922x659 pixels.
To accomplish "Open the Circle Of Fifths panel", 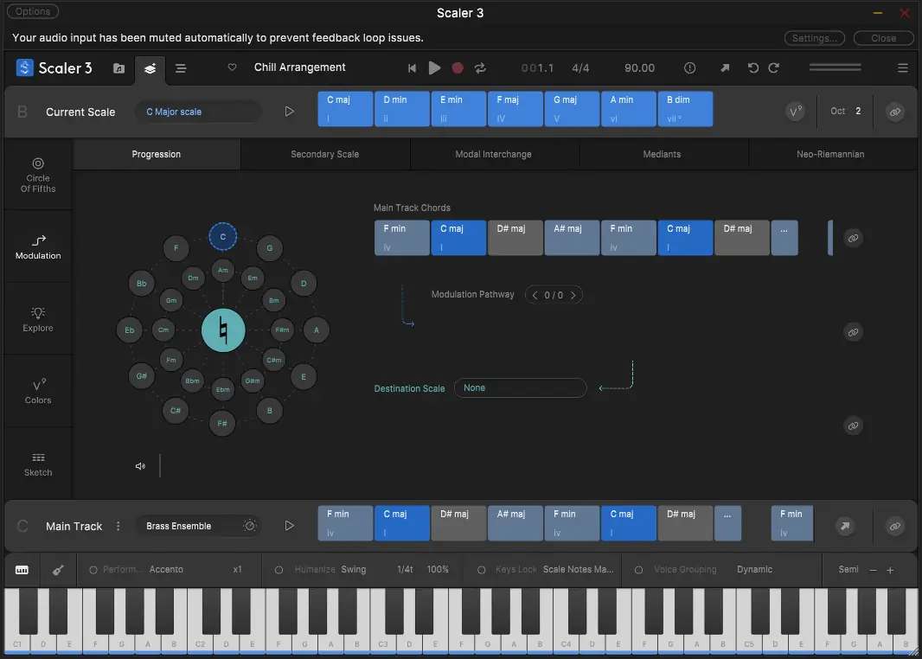I will [38, 175].
